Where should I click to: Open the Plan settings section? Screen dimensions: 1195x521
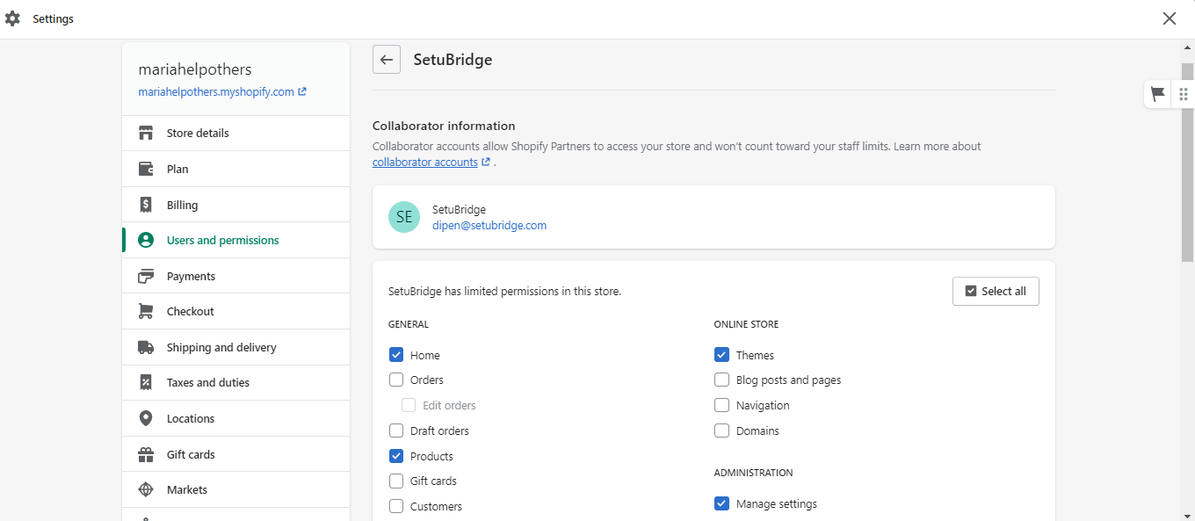177,169
